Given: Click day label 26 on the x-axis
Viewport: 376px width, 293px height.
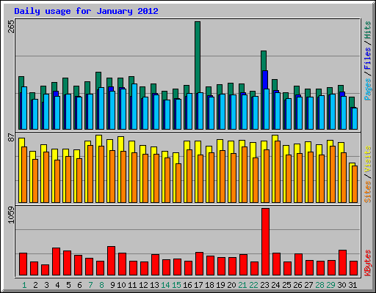Looking at the screenshot, I should tap(297, 285).
